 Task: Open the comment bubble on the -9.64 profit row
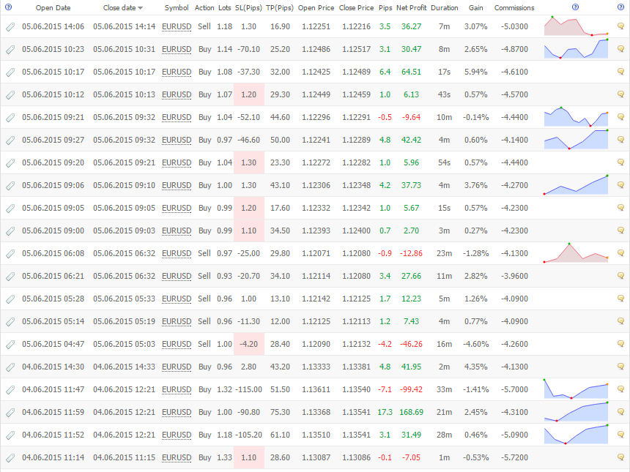click(620, 117)
